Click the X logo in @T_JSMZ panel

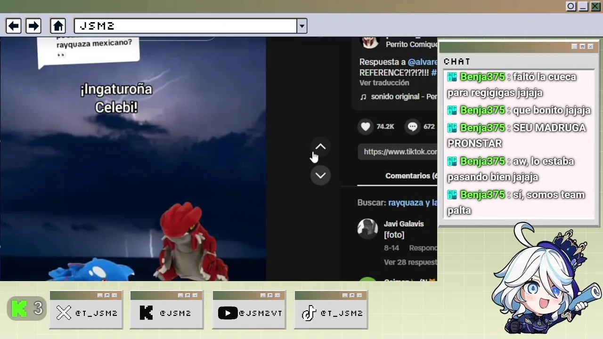[64, 313]
